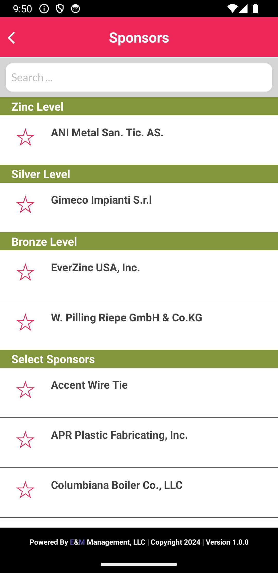Tap the Select Sponsors section header

point(139,359)
